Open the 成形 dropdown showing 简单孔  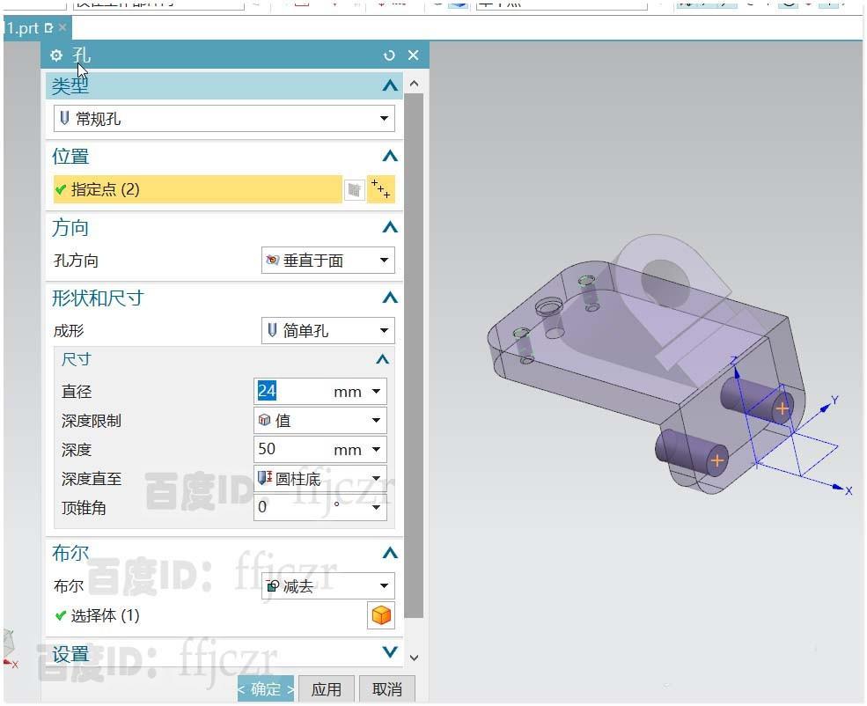point(384,330)
